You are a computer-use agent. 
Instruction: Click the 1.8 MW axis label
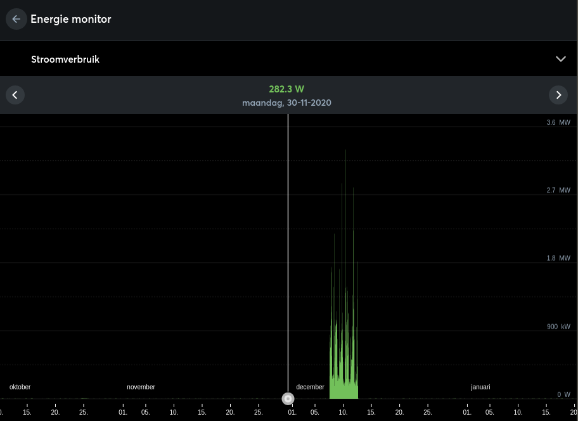pyautogui.click(x=558, y=258)
